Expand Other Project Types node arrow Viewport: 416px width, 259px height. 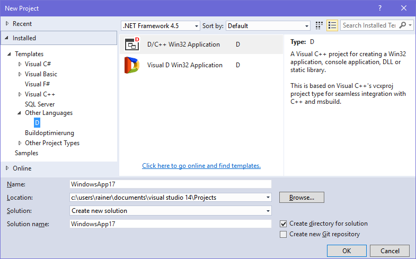(x=20, y=143)
